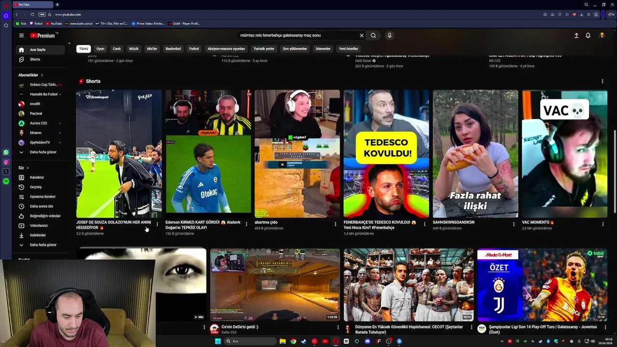Image resolution: width=617 pixels, height=347 pixels.
Task: Select the Aksiyon-macera oyunları chip
Action: [x=226, y=49]
